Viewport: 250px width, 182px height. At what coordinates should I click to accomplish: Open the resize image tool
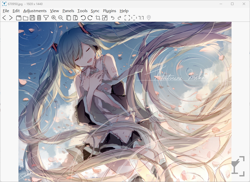pos(105,18)
